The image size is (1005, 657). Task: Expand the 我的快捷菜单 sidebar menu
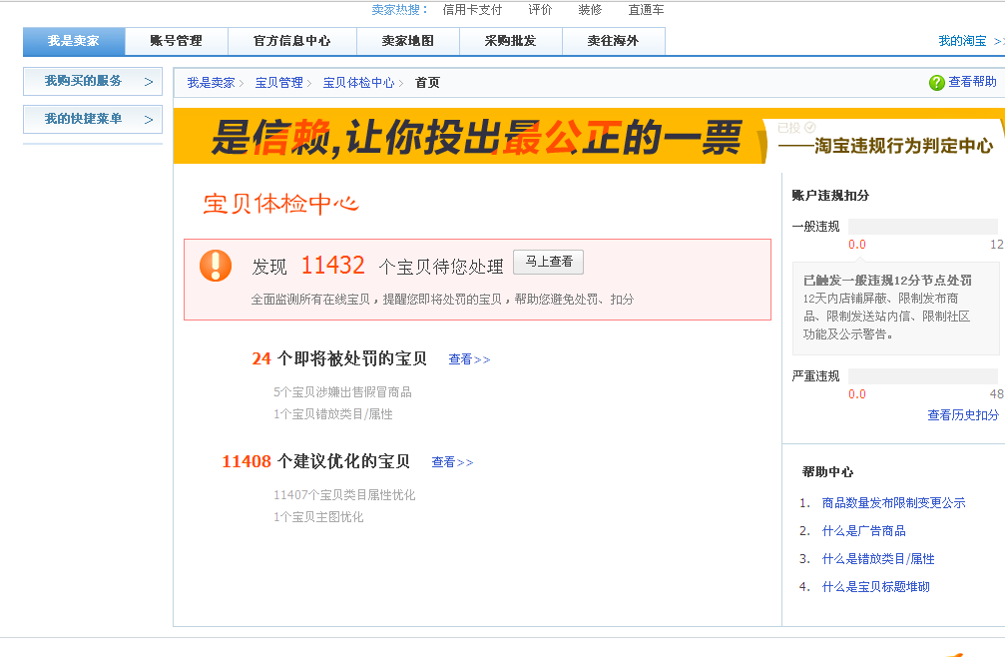click(x=92, y=119)
